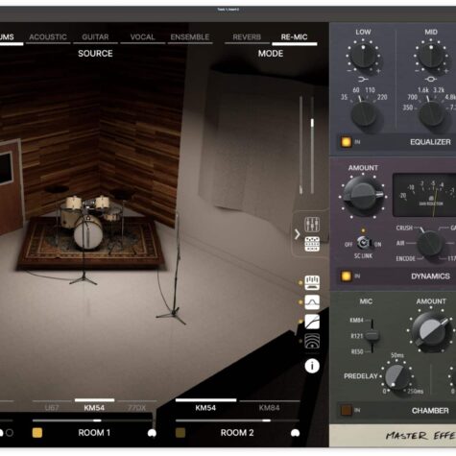Choose 77DX mic for Room 1
456x456 pixels.
point(136,408)
